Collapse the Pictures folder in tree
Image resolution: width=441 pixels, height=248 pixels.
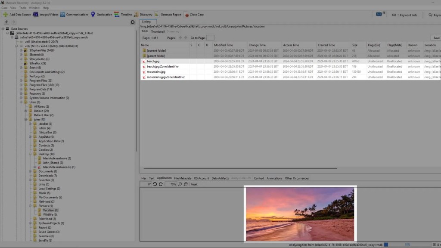click(x=30, y=206)
